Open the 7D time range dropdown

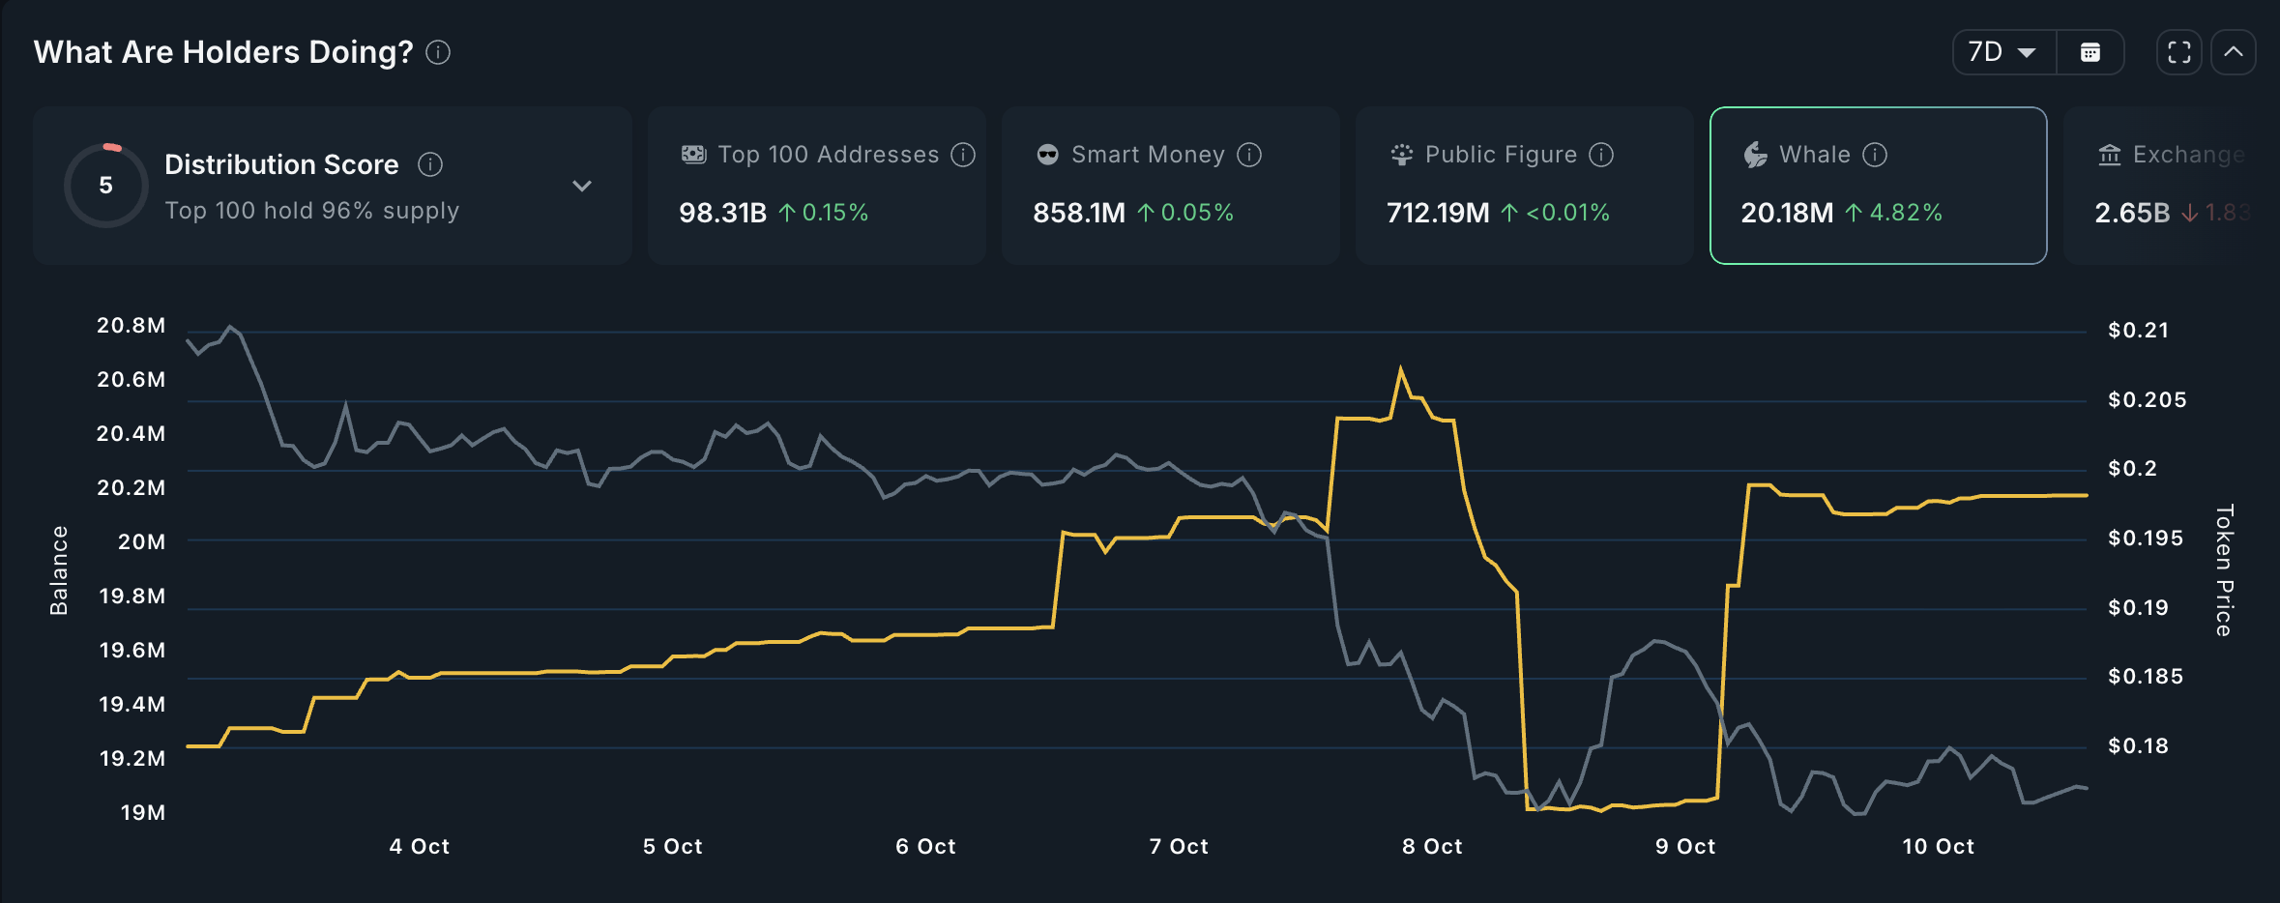point(2003,52)
